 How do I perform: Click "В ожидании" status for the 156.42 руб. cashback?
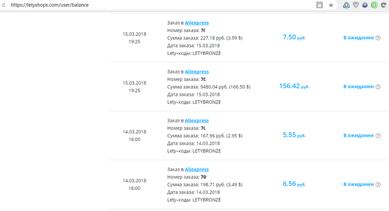tap(358, 86)
